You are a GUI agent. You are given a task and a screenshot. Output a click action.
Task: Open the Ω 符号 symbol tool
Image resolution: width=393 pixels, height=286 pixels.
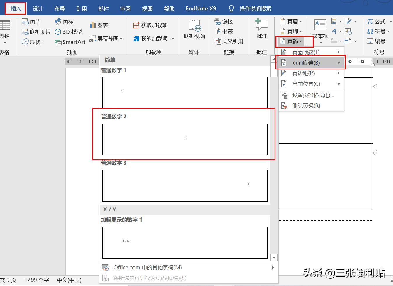point(378,31)
